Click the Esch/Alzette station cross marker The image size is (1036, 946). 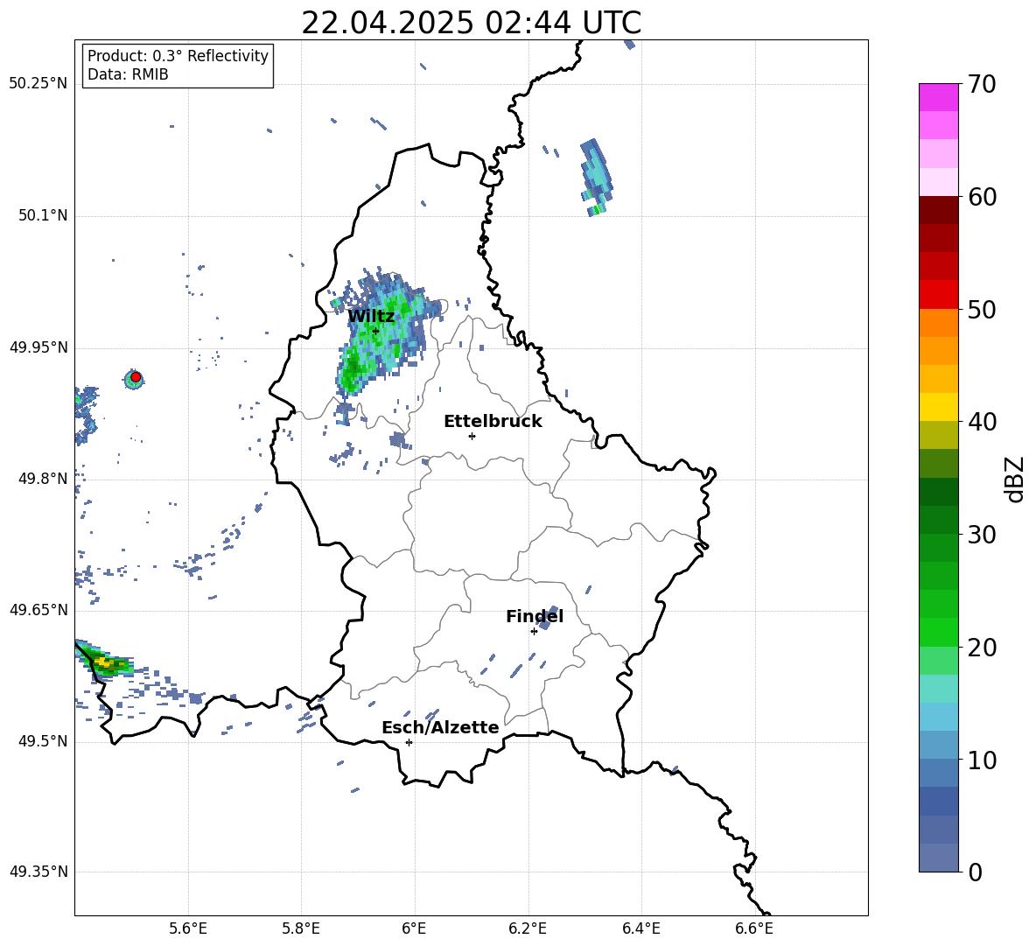click(409, 742)
